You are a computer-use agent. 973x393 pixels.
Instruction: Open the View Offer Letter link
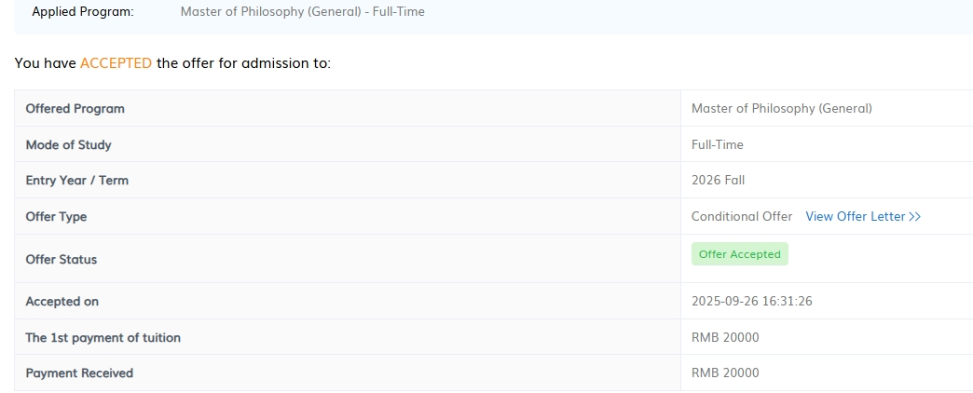863,216
